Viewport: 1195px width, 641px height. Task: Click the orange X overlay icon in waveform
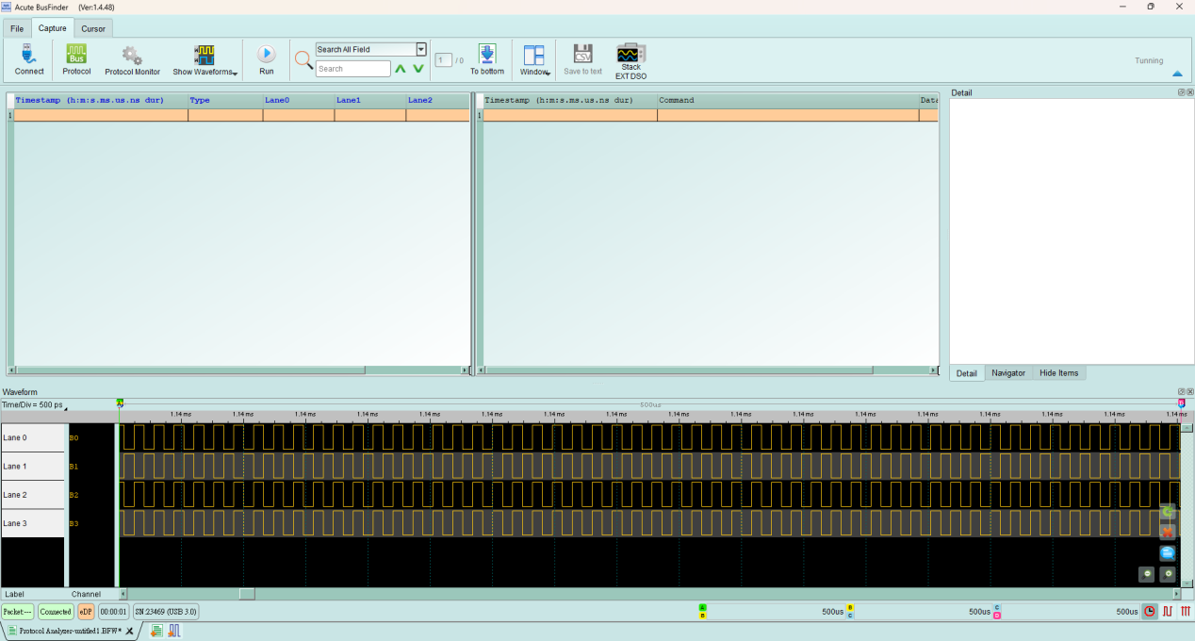point(1168,532)
